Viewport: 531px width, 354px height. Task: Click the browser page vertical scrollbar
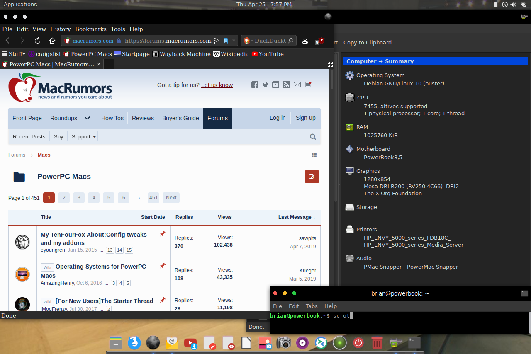pos(332,79)
